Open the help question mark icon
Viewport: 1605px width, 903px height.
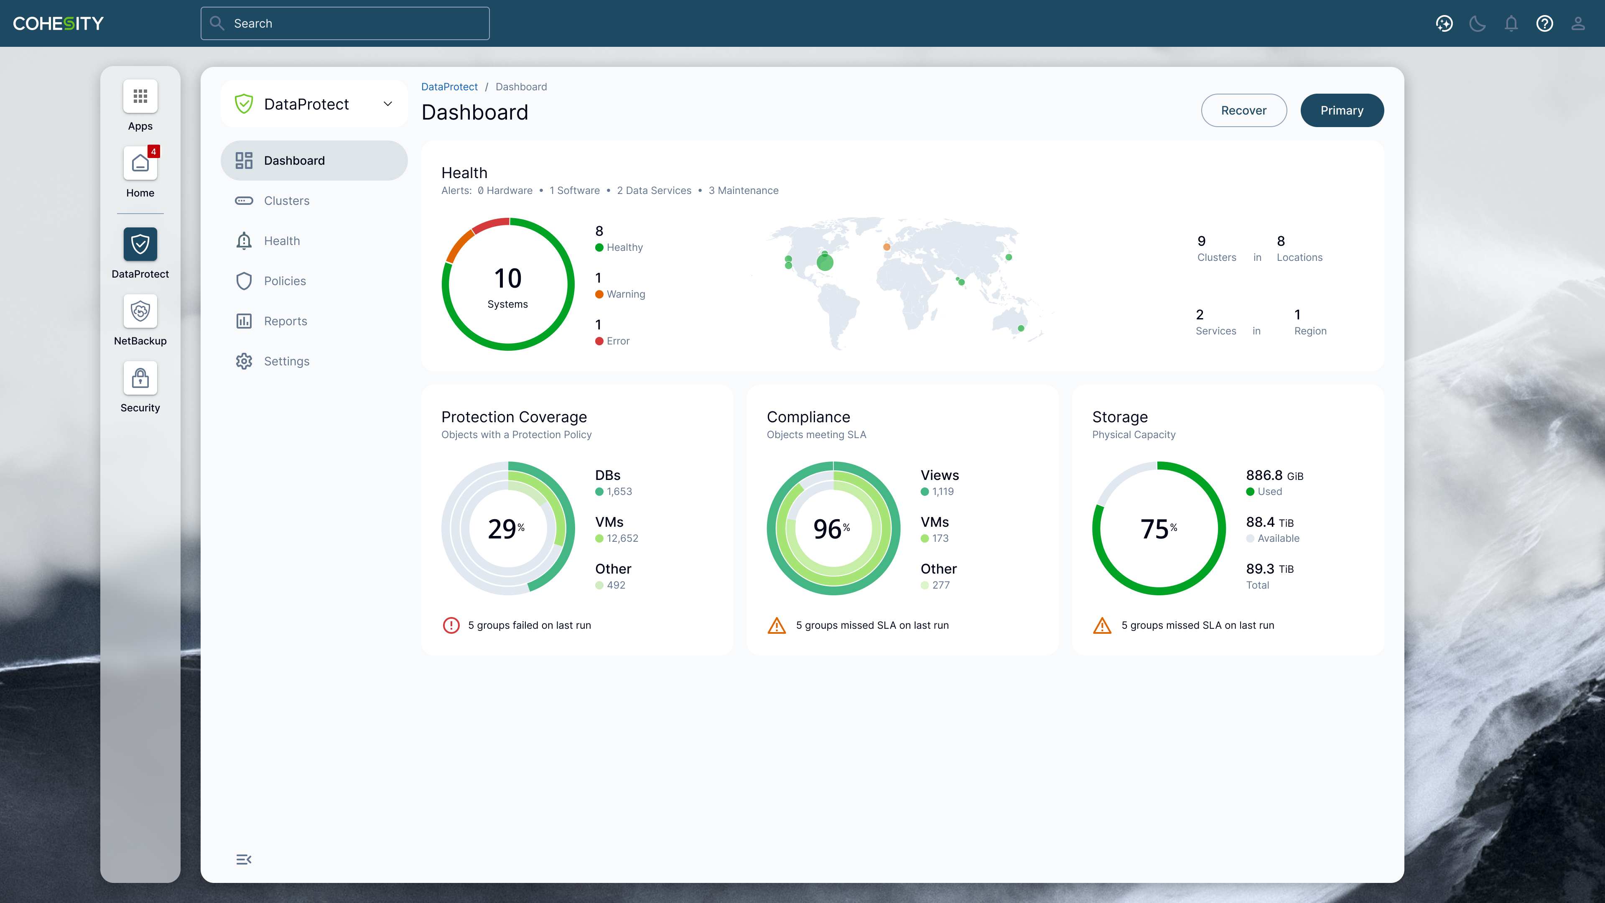(1544, 24)
